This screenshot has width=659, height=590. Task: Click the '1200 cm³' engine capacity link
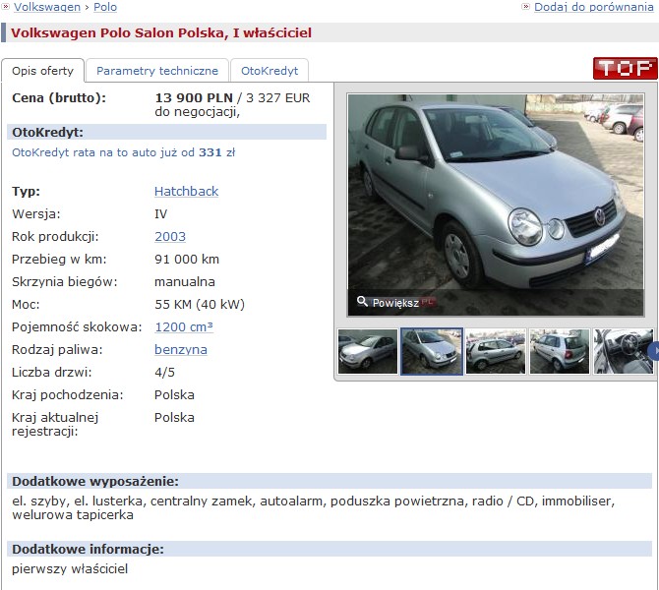pos(184,326)
